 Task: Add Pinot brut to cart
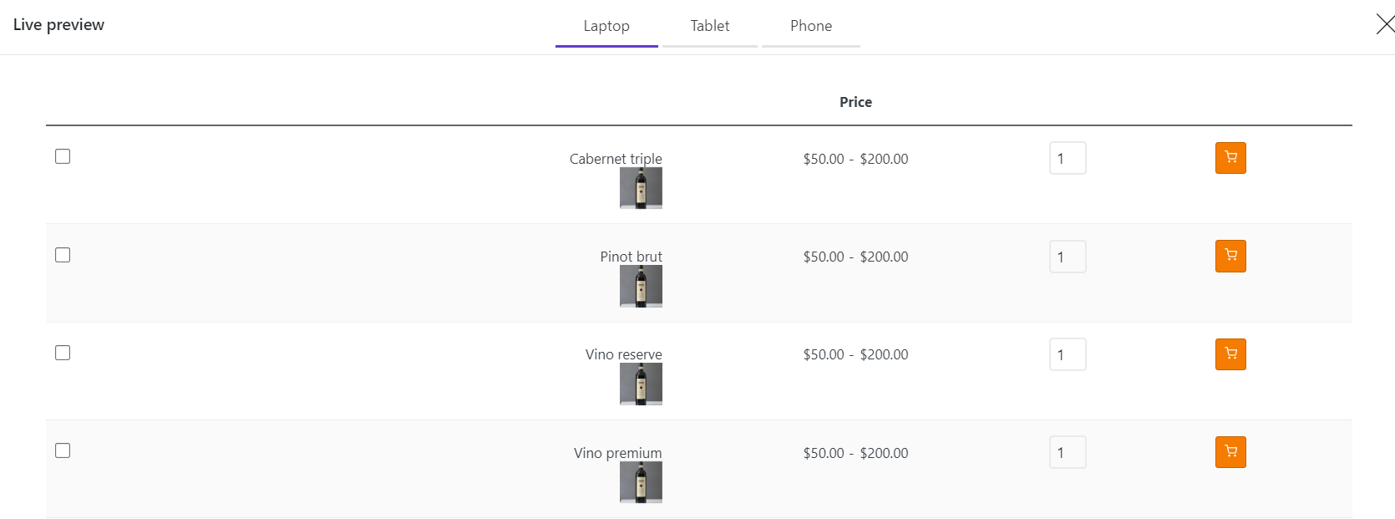[x=1230, y=256]
